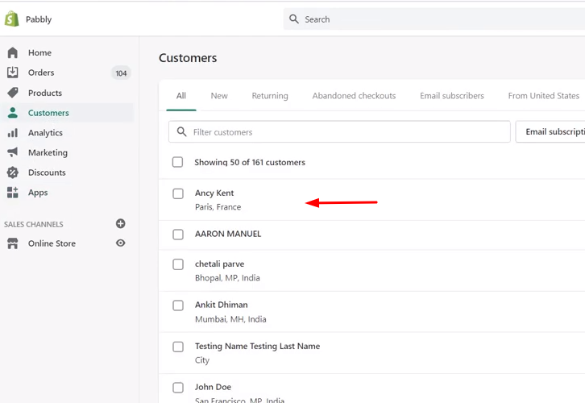585x403 pixels.
Task: Open the Email subscription filter dropdown
Action: click(550, 131)
